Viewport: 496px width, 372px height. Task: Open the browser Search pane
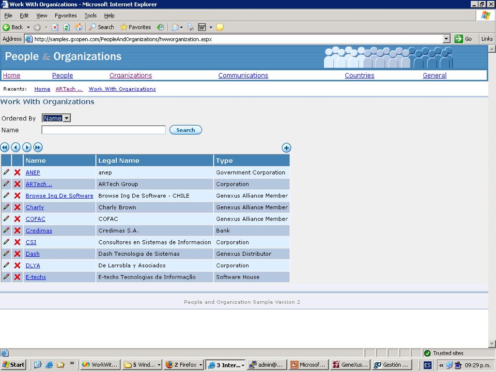[x=102, y=27]
